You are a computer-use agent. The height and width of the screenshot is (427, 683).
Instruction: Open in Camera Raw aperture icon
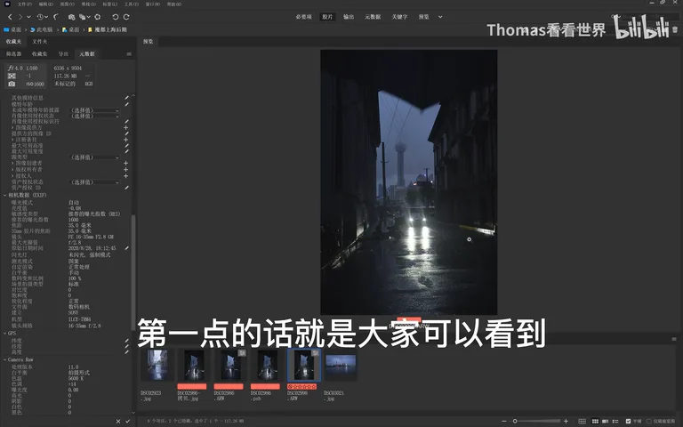[98, 17]
